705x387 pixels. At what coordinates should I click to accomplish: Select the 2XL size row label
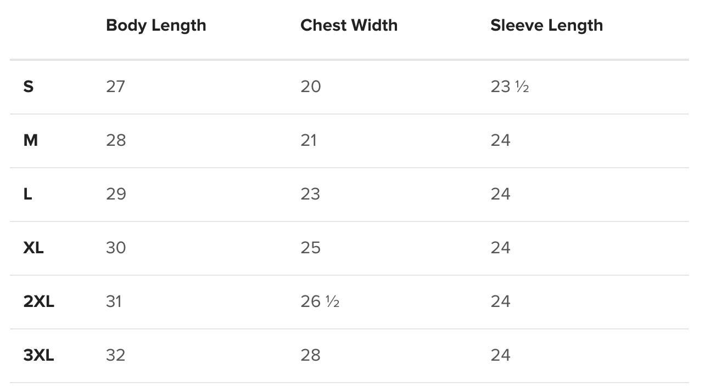(x=38, y=301)
